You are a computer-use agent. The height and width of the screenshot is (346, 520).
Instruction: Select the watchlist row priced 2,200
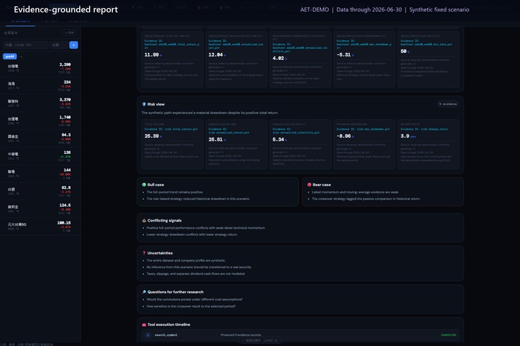40,68
